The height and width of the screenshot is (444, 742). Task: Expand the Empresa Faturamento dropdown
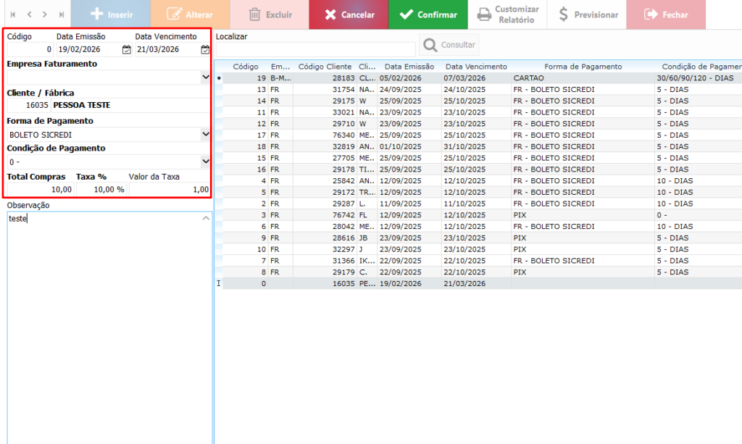pos(205,76)
